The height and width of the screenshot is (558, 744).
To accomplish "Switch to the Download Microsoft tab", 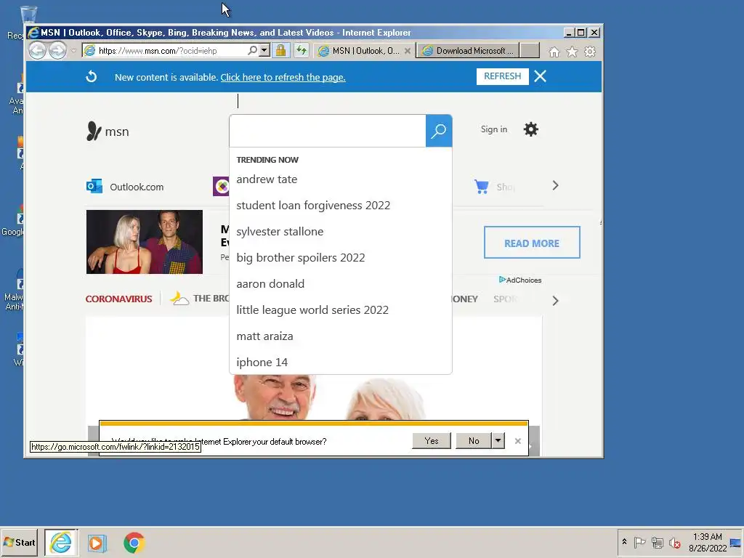I will pos(468,51).
